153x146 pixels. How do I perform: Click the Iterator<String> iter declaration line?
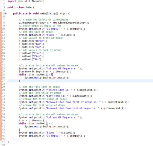(x=45, y=72)
